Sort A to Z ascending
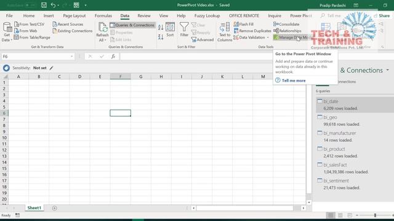 161,27
